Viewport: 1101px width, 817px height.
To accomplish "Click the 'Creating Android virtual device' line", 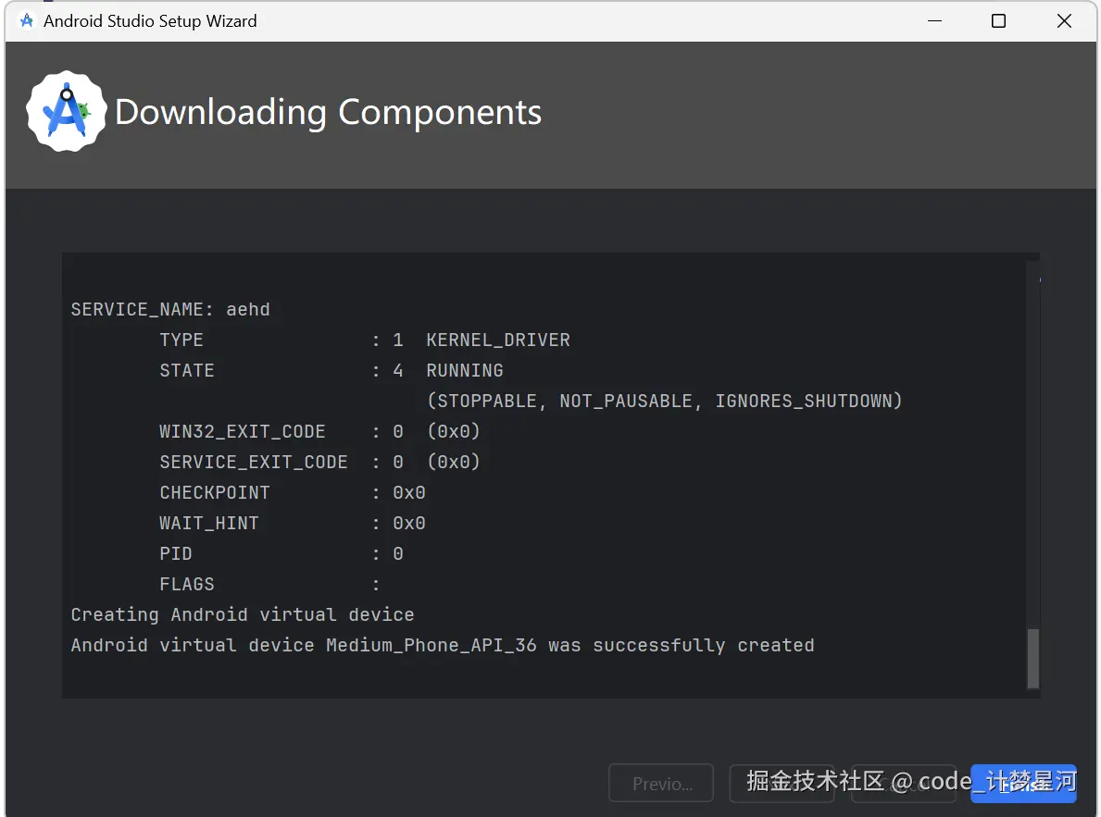I will point(243,615).
